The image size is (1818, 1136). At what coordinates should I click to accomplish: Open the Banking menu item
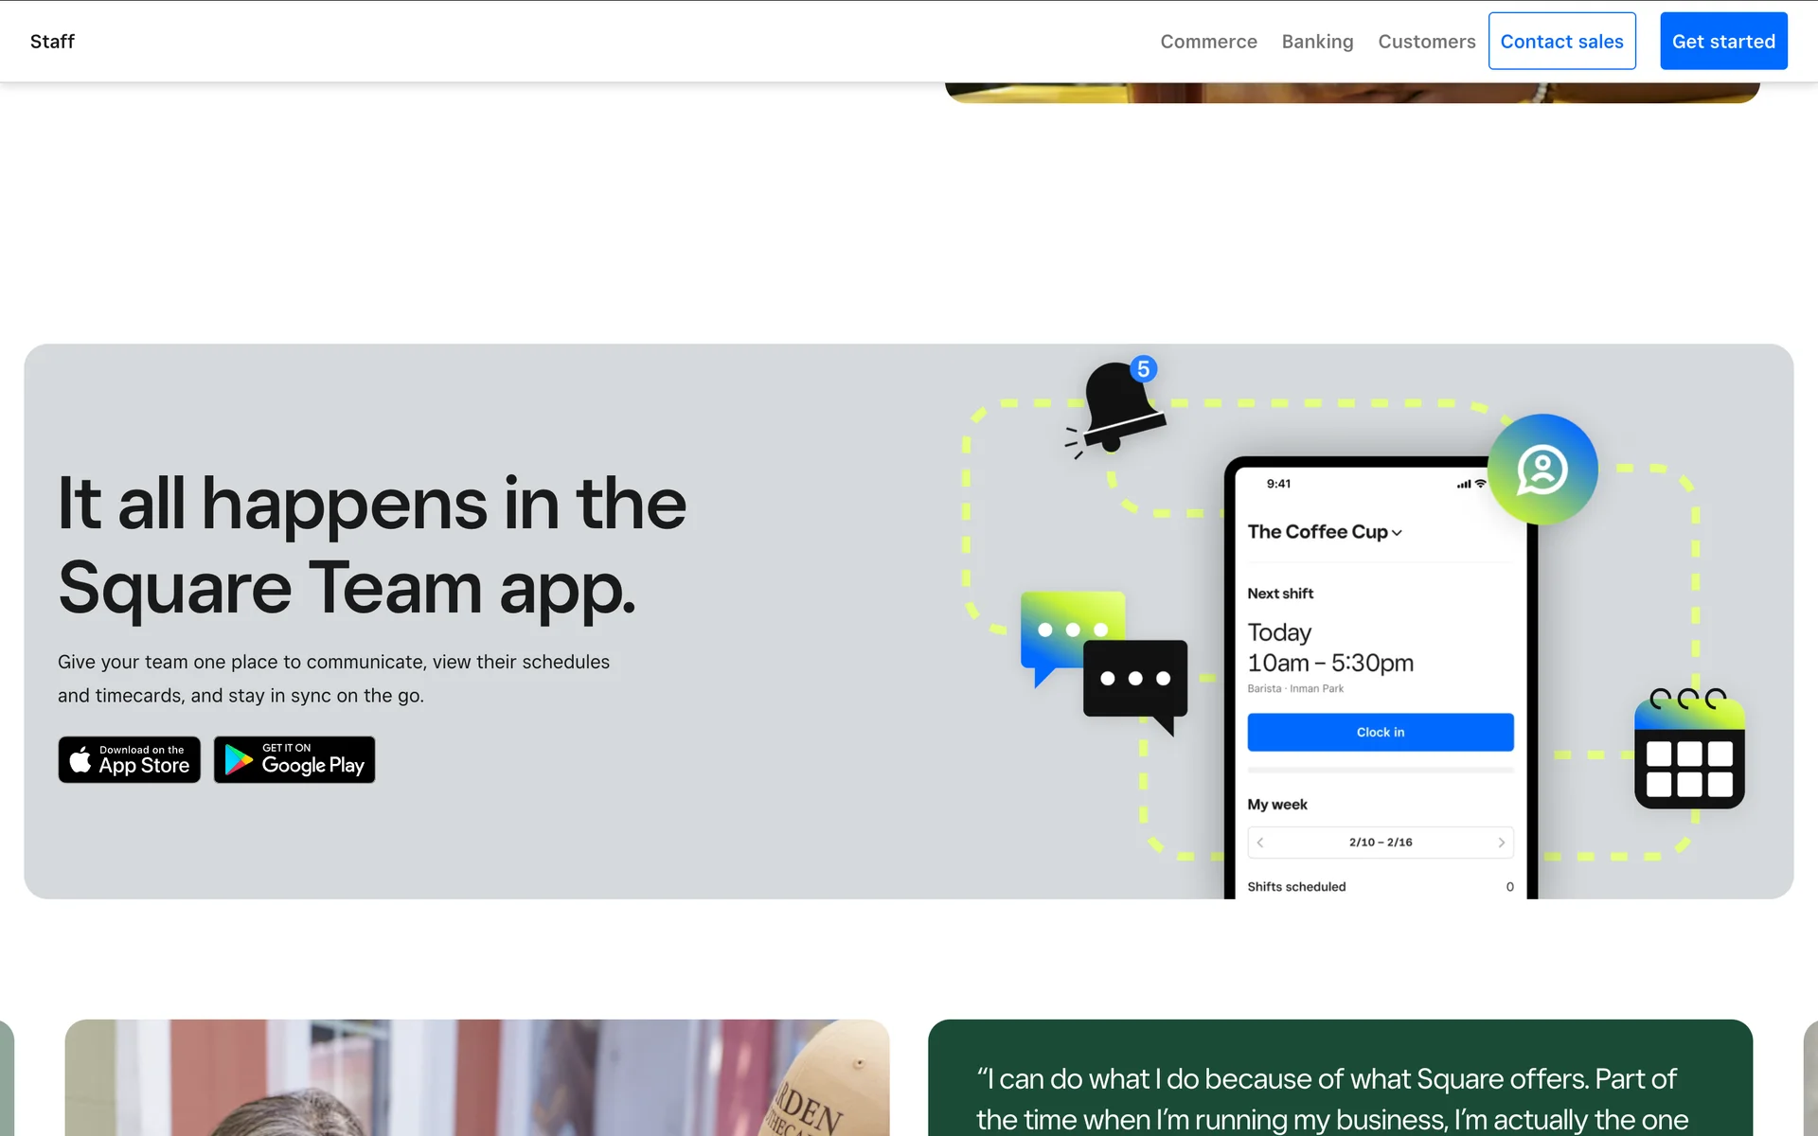tap(1317, 42)
